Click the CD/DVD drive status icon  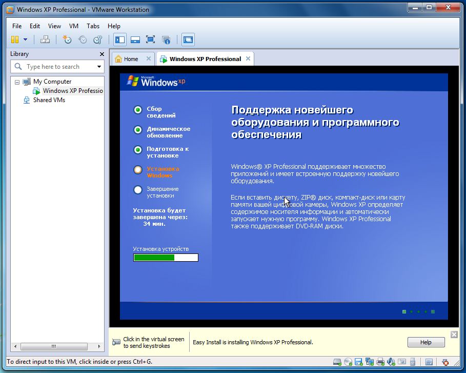pos(348,362)
